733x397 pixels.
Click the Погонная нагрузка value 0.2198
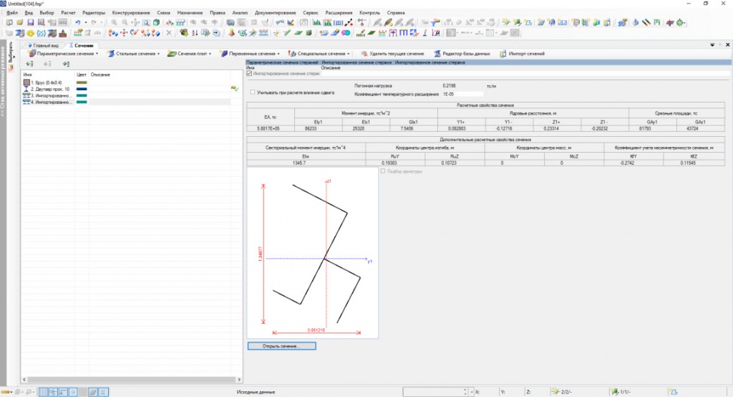click(x=450, y=86)
